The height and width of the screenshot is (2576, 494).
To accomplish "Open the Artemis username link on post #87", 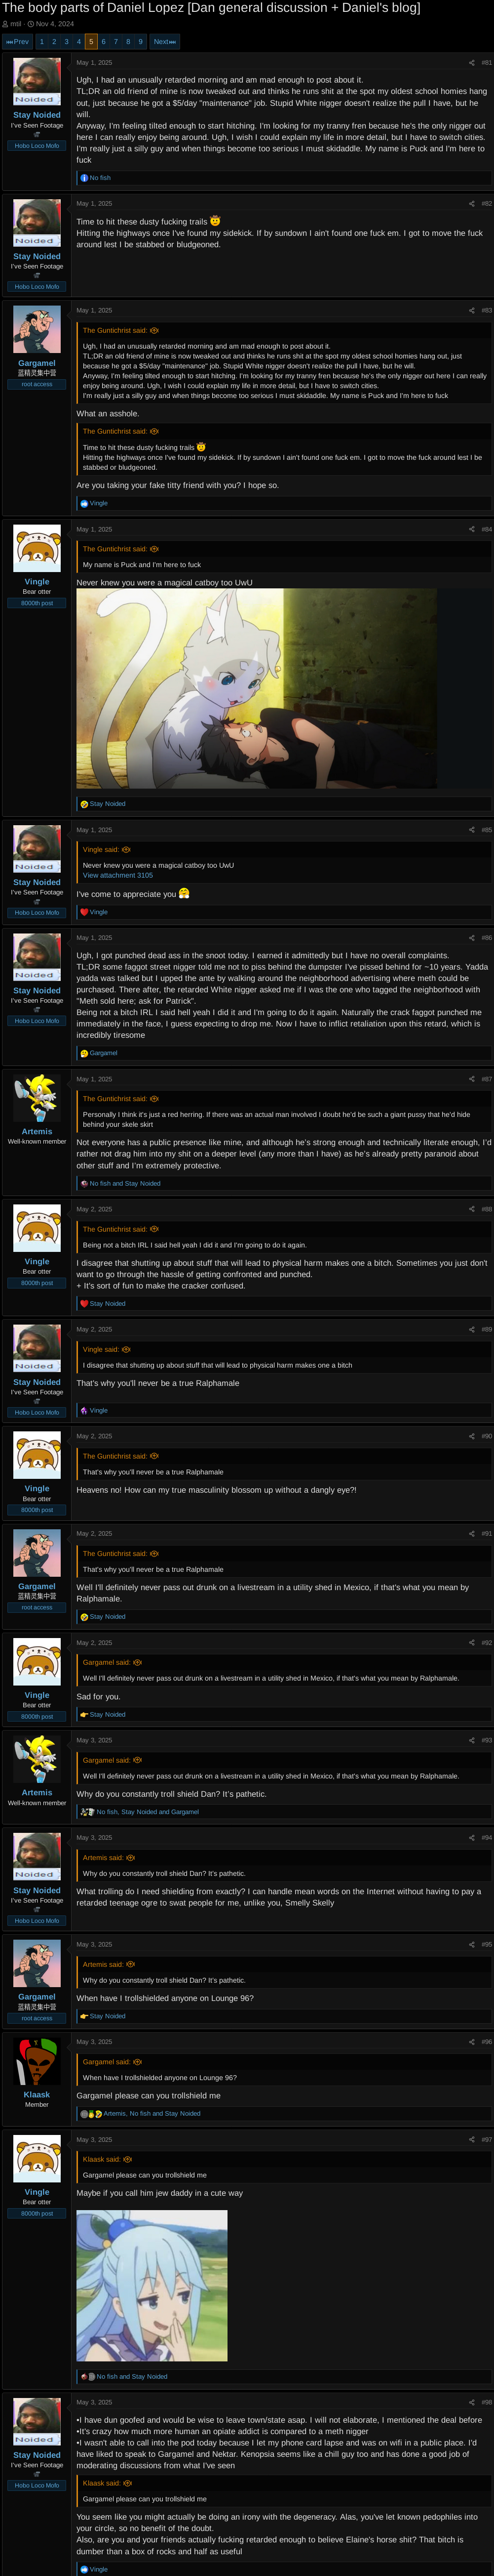I will point(37,1131).
